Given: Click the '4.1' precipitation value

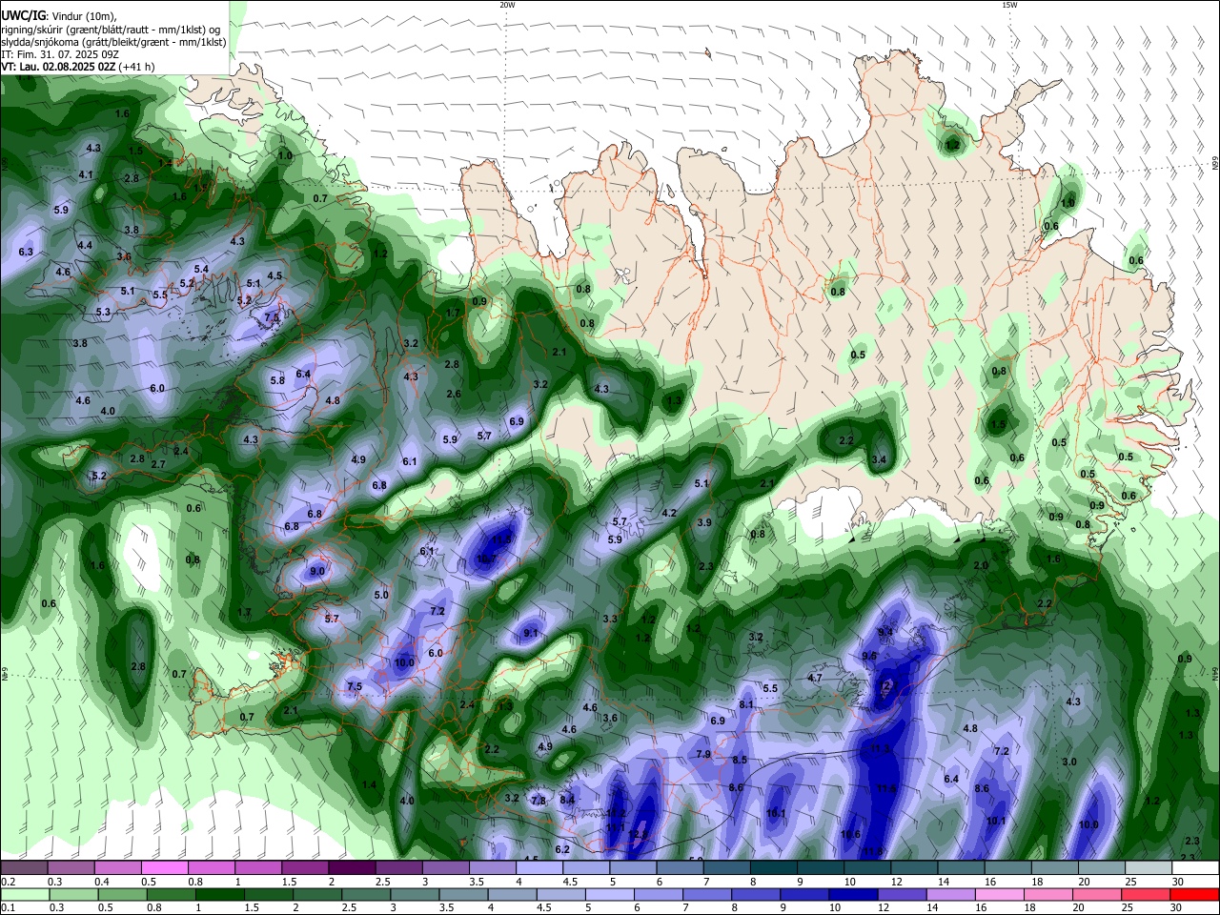Looking at the screenshot, I should 86,174.
